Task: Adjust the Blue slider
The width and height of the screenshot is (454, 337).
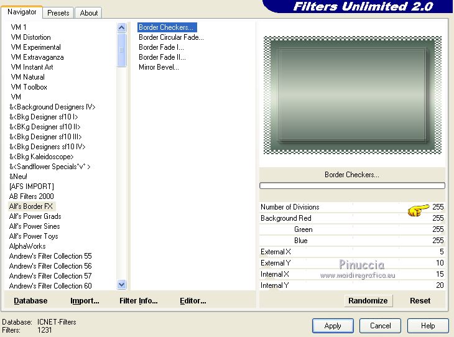Action: click(x=352, y=241)
